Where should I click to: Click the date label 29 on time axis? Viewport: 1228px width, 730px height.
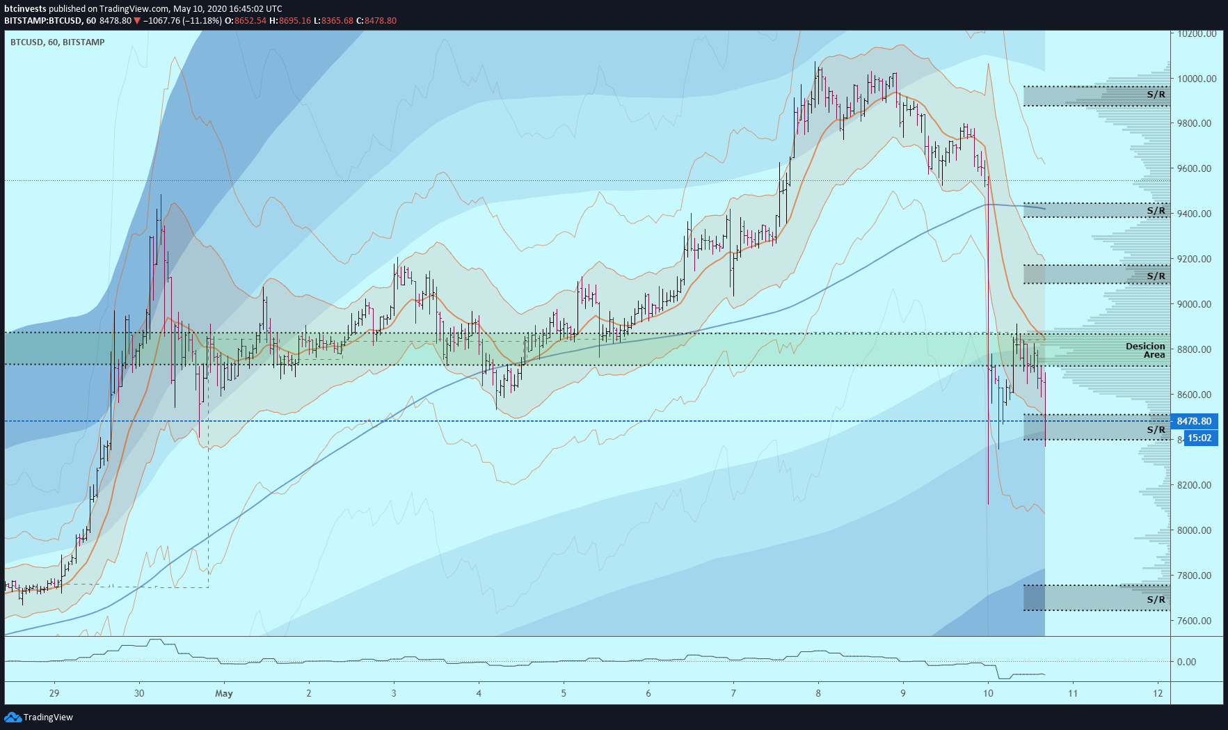click(x=54, y=693)
